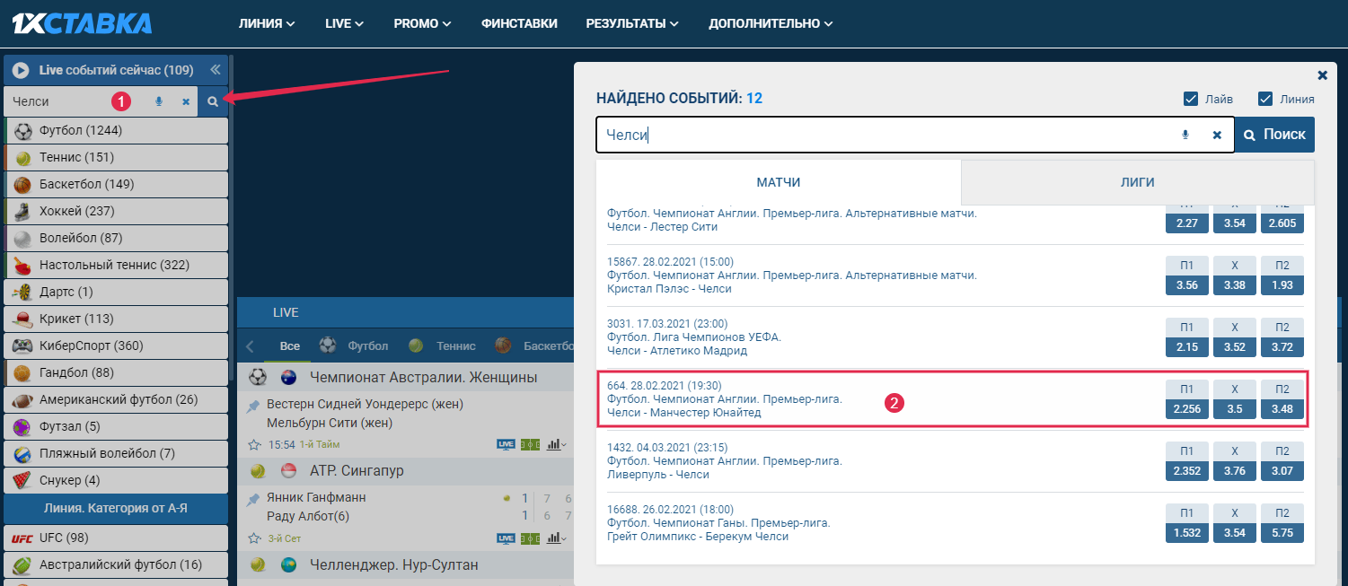
Task: Select odds 3.07 for Ливерпуль - Челси
Action: [x=1282, y=471]
